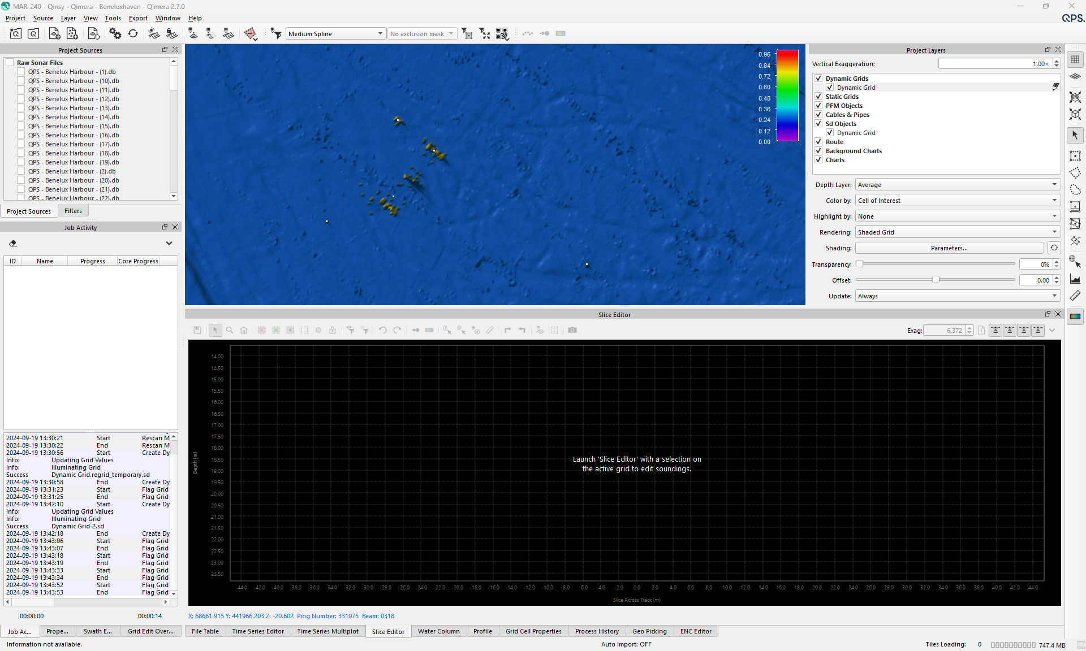Switch to the Filters tab in Project Sources

tap(73, 210)
